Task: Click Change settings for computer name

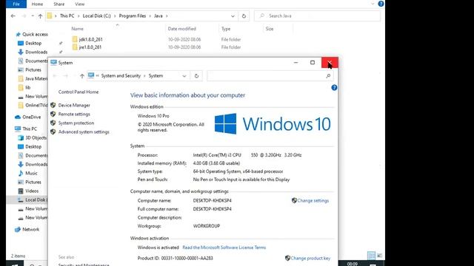Action: coord(313,200)
